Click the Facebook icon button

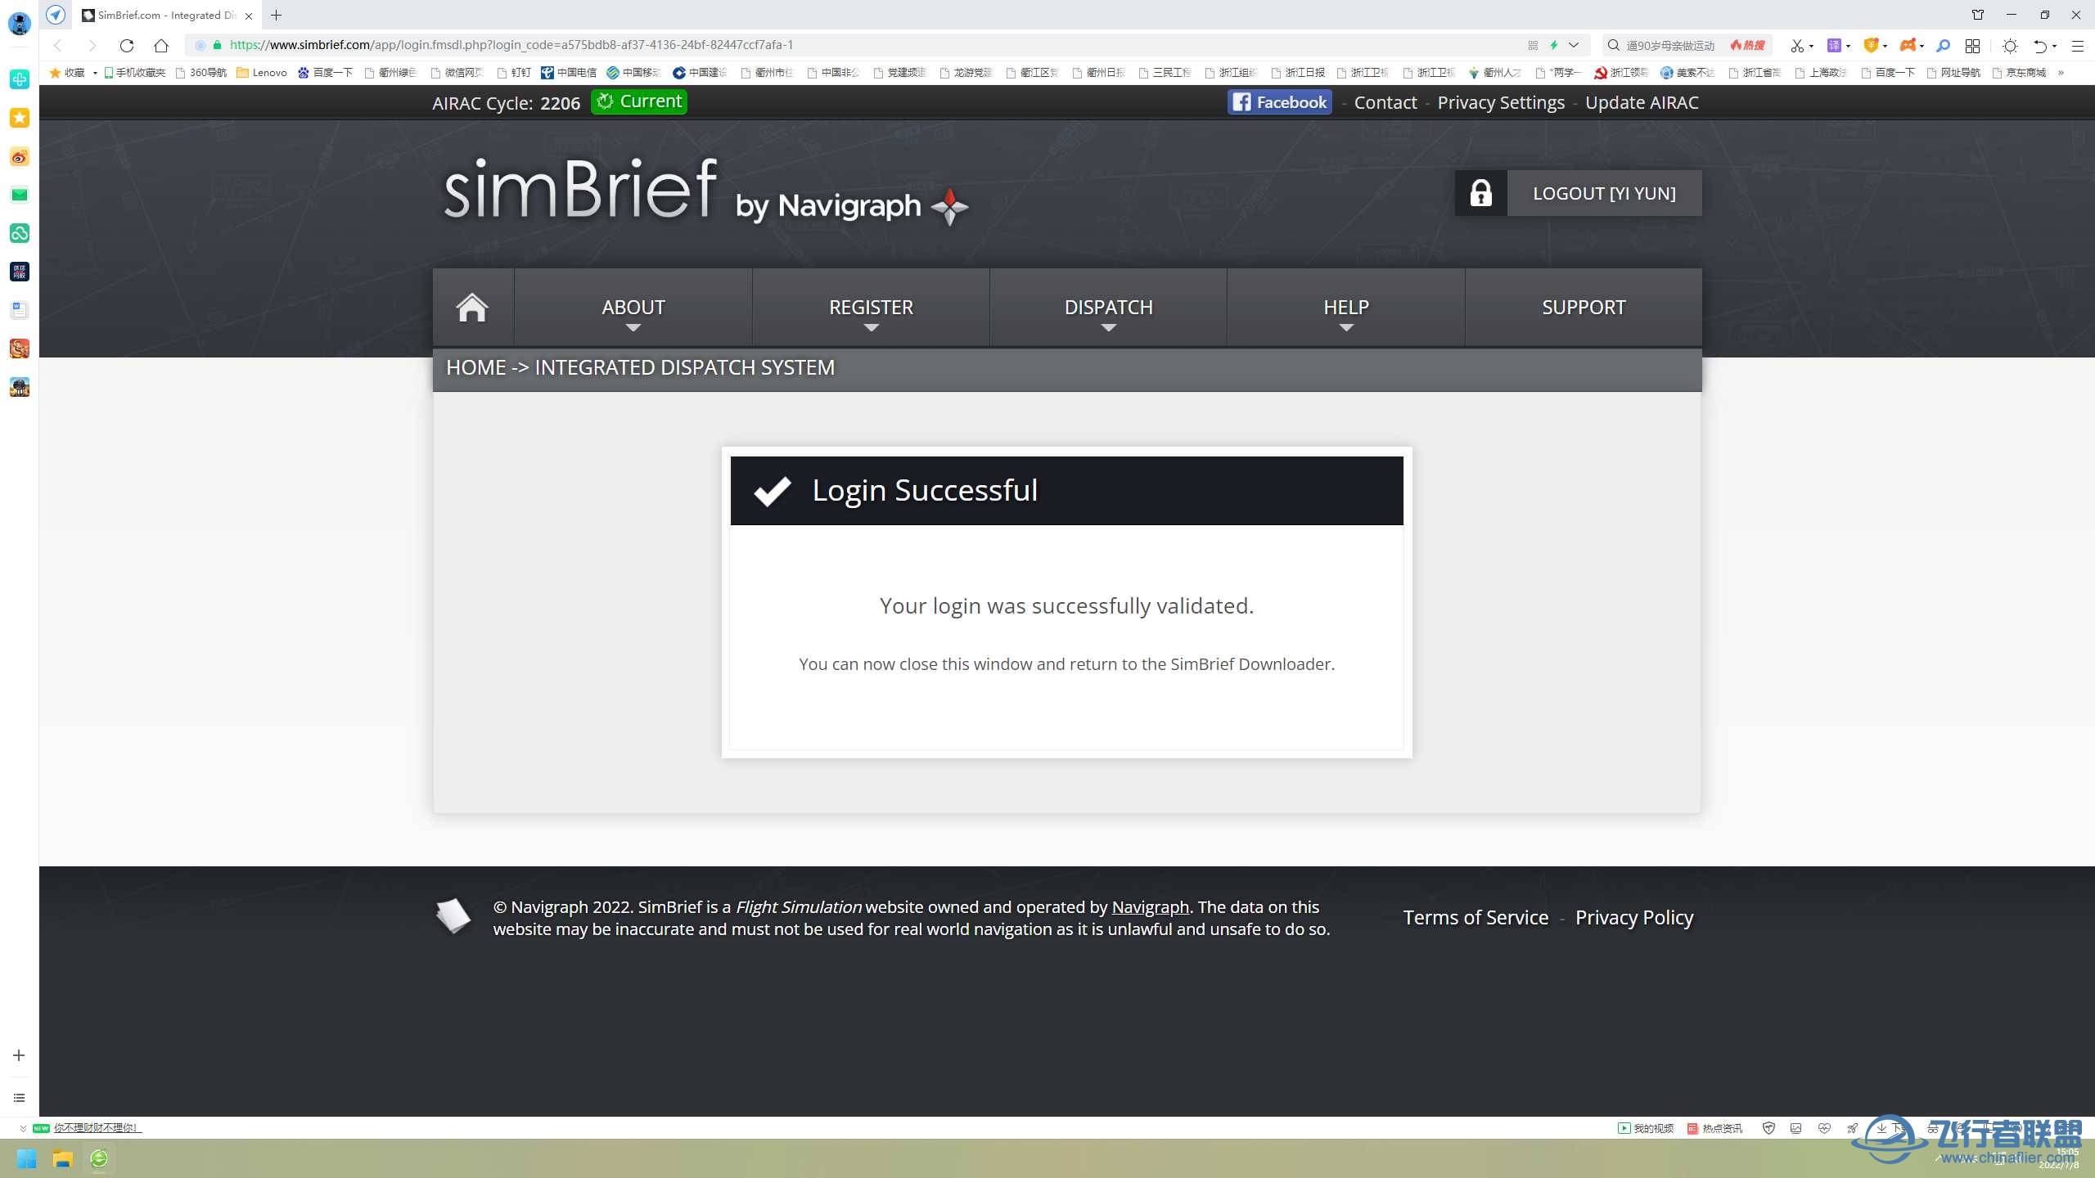point(1281,102)
